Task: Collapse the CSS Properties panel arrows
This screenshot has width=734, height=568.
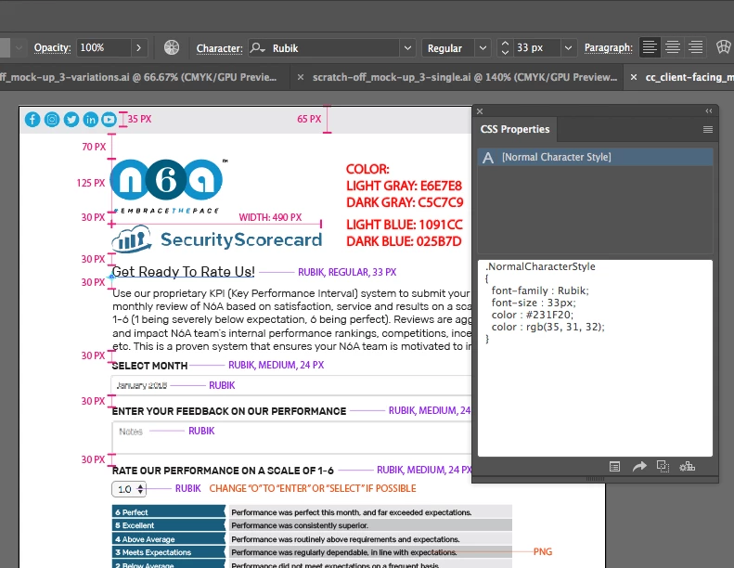Action: pos(709,111)
